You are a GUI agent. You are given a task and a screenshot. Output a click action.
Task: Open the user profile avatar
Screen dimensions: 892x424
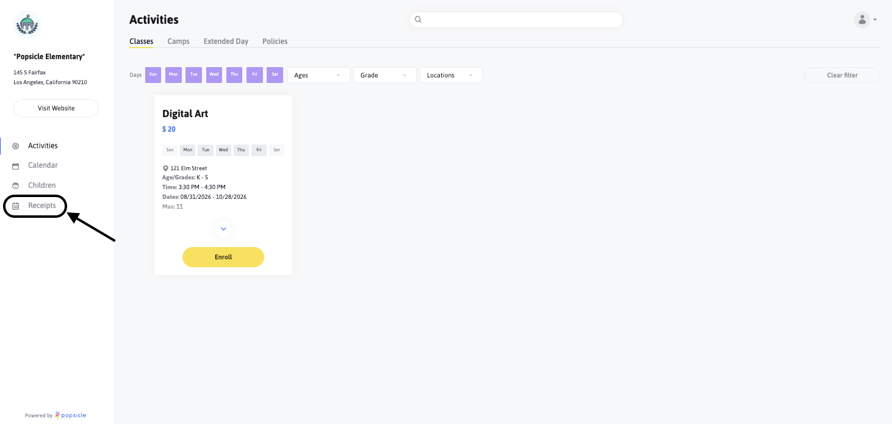[x=861, y=20]
